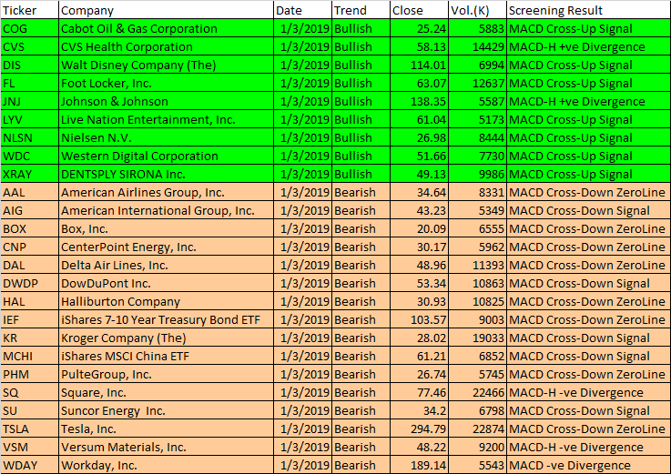Select the LYV ticker cell
The height and width of the screenshot is (474, 671).
(x=29, y=119)
